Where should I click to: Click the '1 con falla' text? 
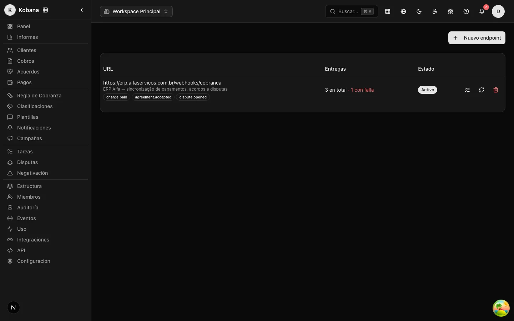coord(362,90)
